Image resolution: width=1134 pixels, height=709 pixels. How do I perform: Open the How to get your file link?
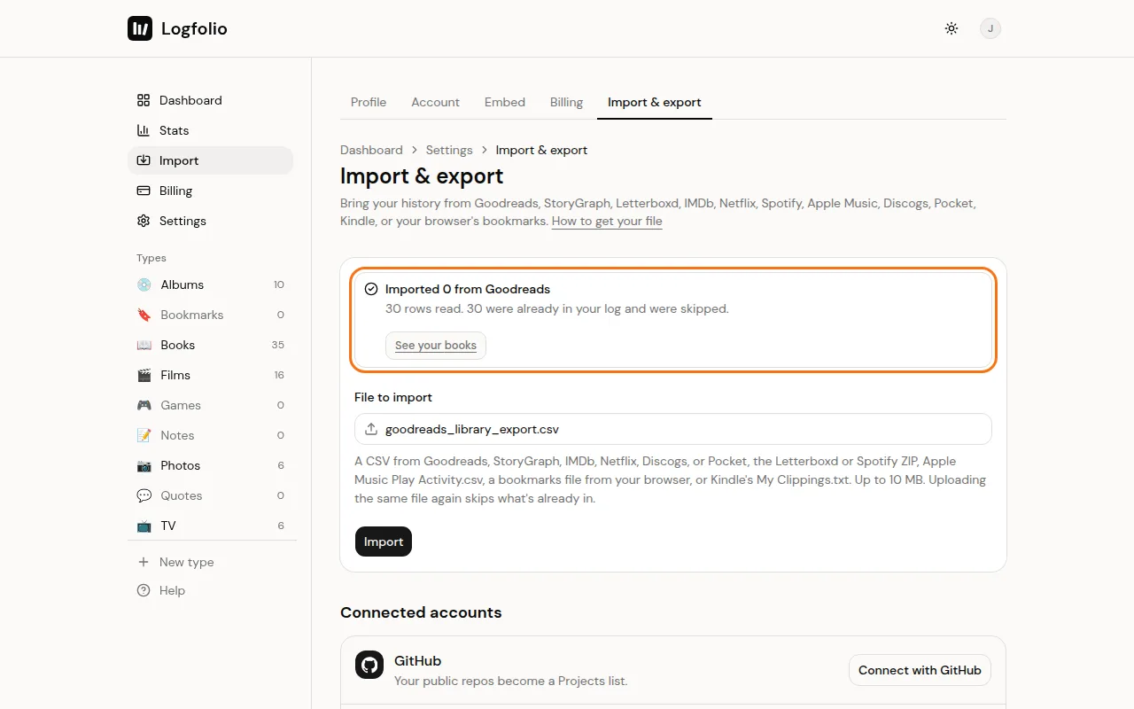point(607,221)
